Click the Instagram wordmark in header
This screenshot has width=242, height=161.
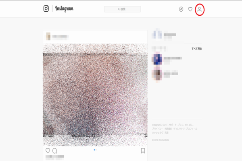point(64,8)
